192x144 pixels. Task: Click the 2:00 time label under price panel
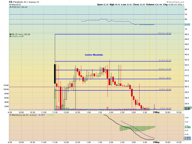(x=111, y=112)
